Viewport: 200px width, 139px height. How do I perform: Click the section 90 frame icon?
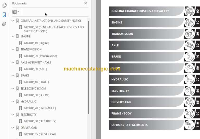pos(189,113)
